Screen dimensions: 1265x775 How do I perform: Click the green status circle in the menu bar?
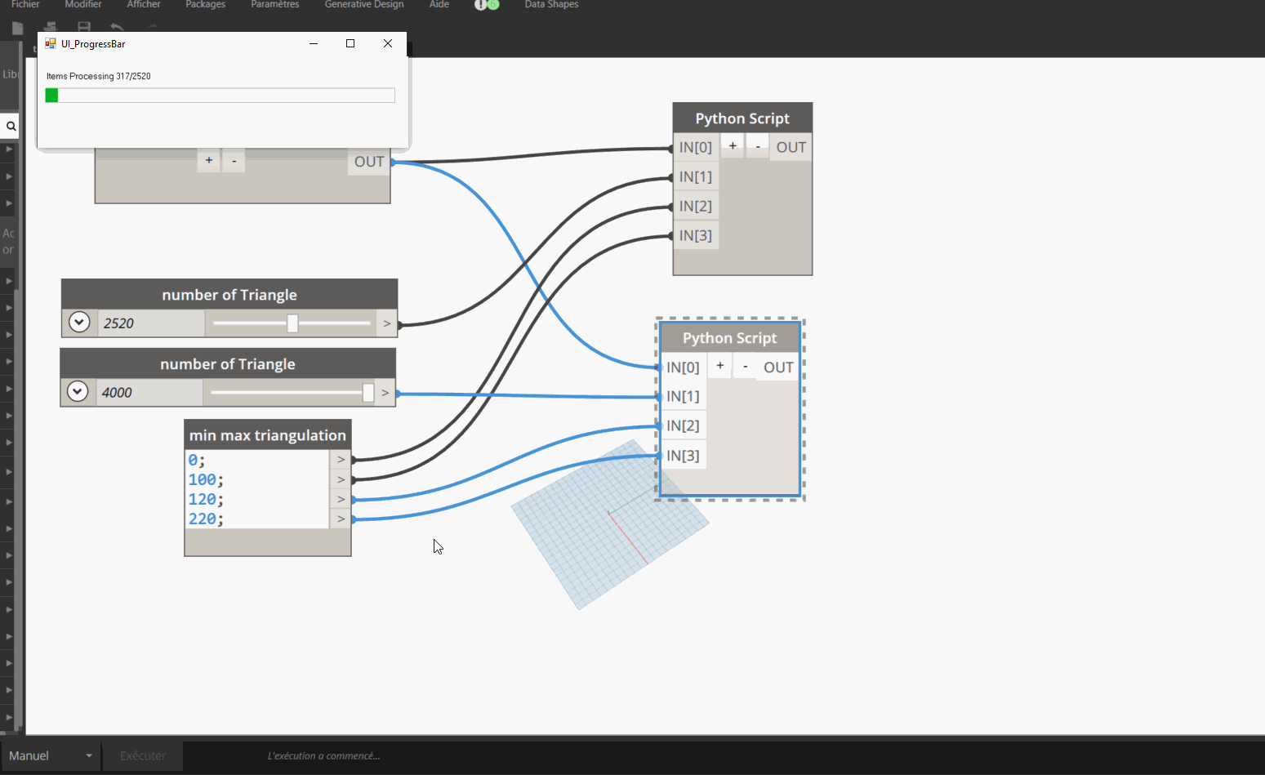click(x=493, y=5)
